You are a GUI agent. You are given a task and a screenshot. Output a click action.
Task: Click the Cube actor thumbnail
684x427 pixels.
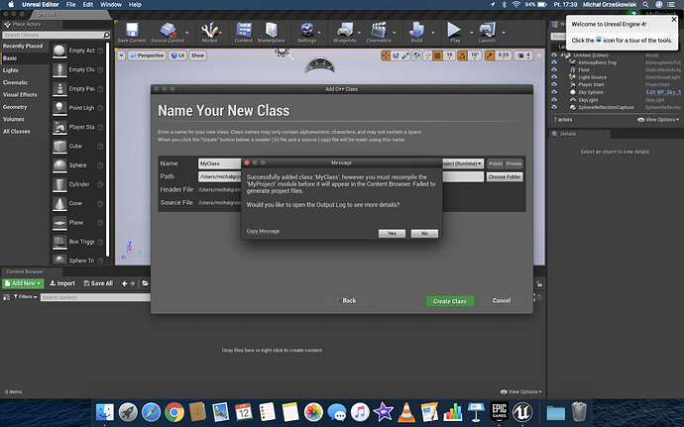(59, 147)
